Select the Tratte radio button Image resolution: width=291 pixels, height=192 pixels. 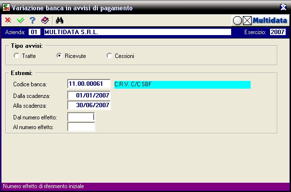(17, 56)
